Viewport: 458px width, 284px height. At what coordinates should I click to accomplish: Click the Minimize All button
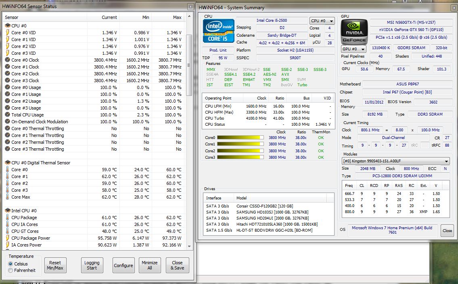[150, 265]
